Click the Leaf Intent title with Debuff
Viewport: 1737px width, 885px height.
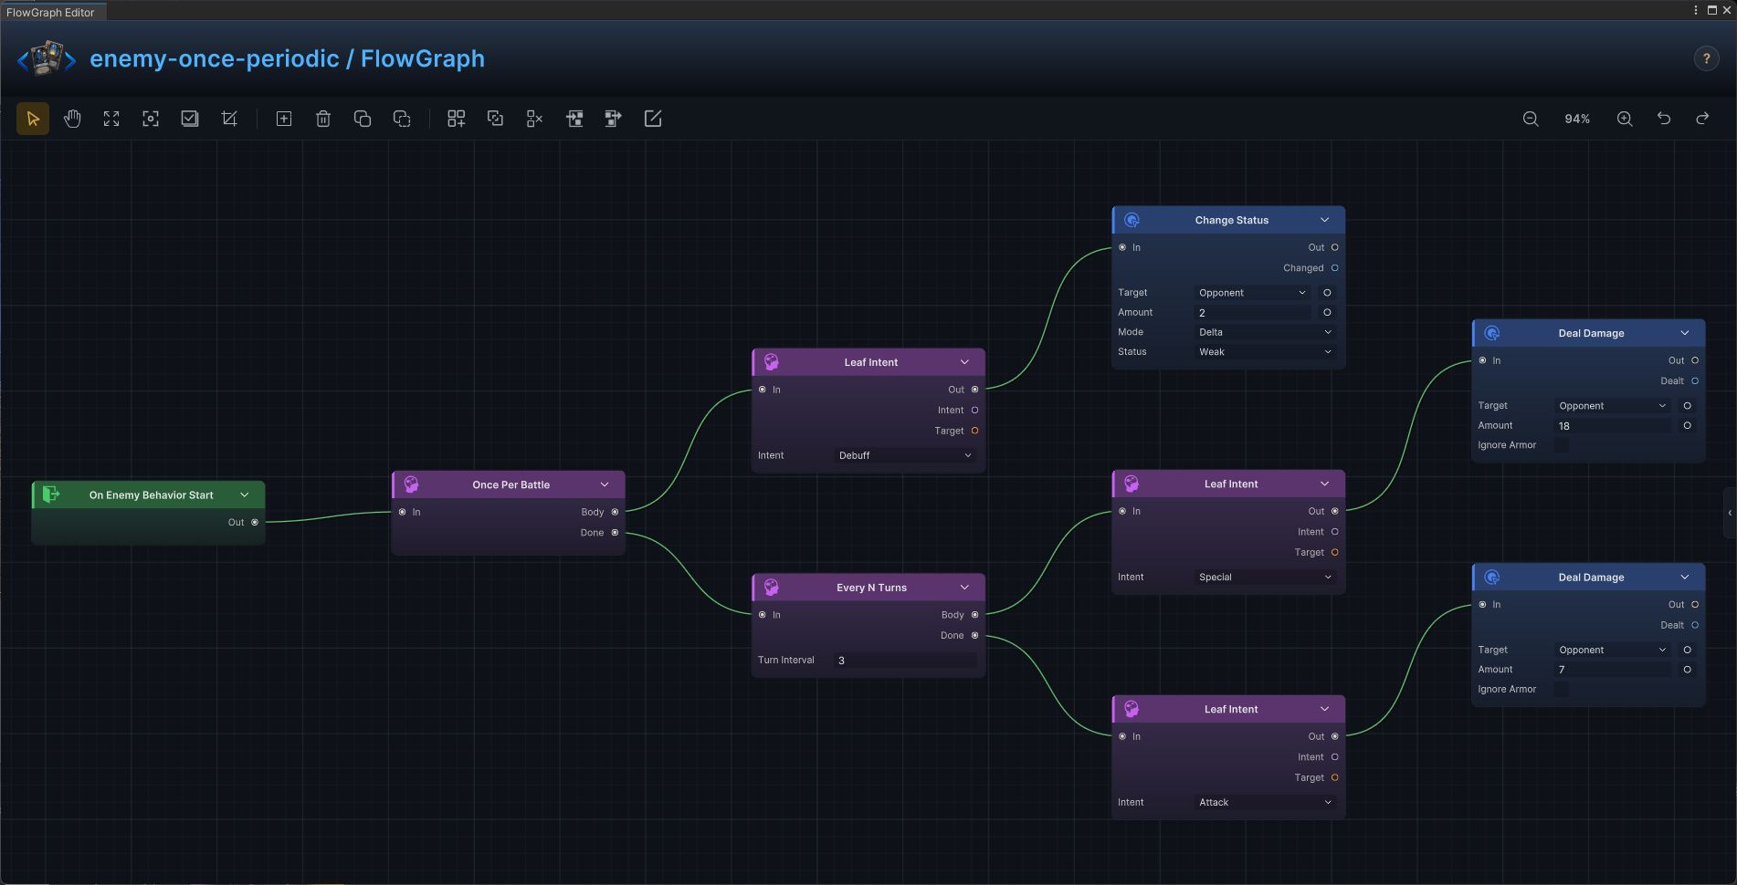pos(870,362)
